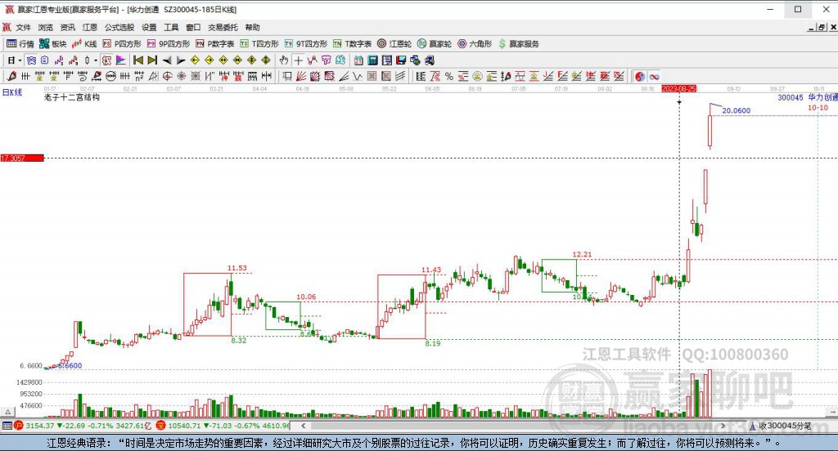838x451 pixels.
Task: Click the 12.21 price level label
Action: (x=582, y=255)
